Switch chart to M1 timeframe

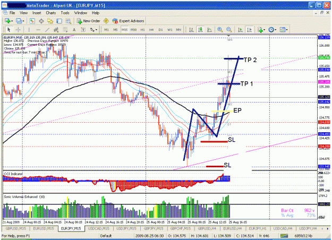pos(106,30)
